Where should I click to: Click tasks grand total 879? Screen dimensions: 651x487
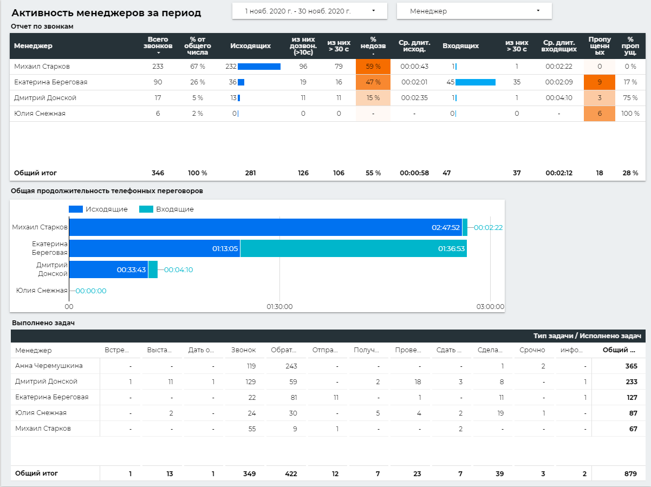point(631,473)
